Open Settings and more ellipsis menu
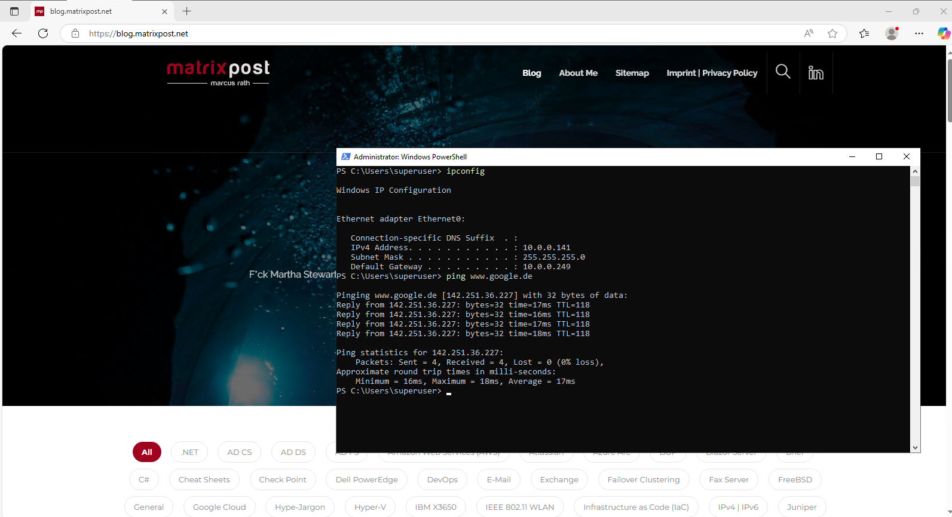Viewport: 952px width, 517px height. coord(919,33)
